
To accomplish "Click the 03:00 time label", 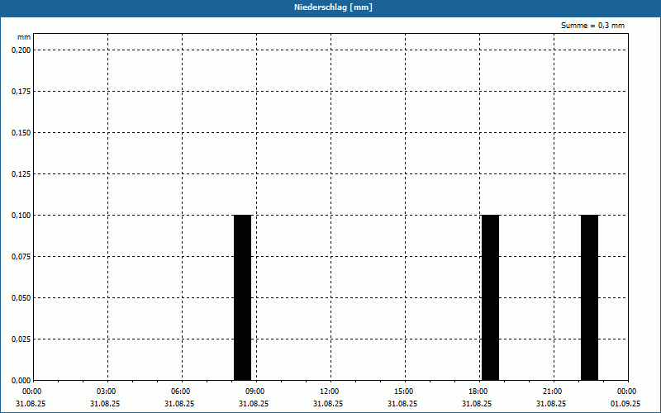I will [x=106, y=392].
